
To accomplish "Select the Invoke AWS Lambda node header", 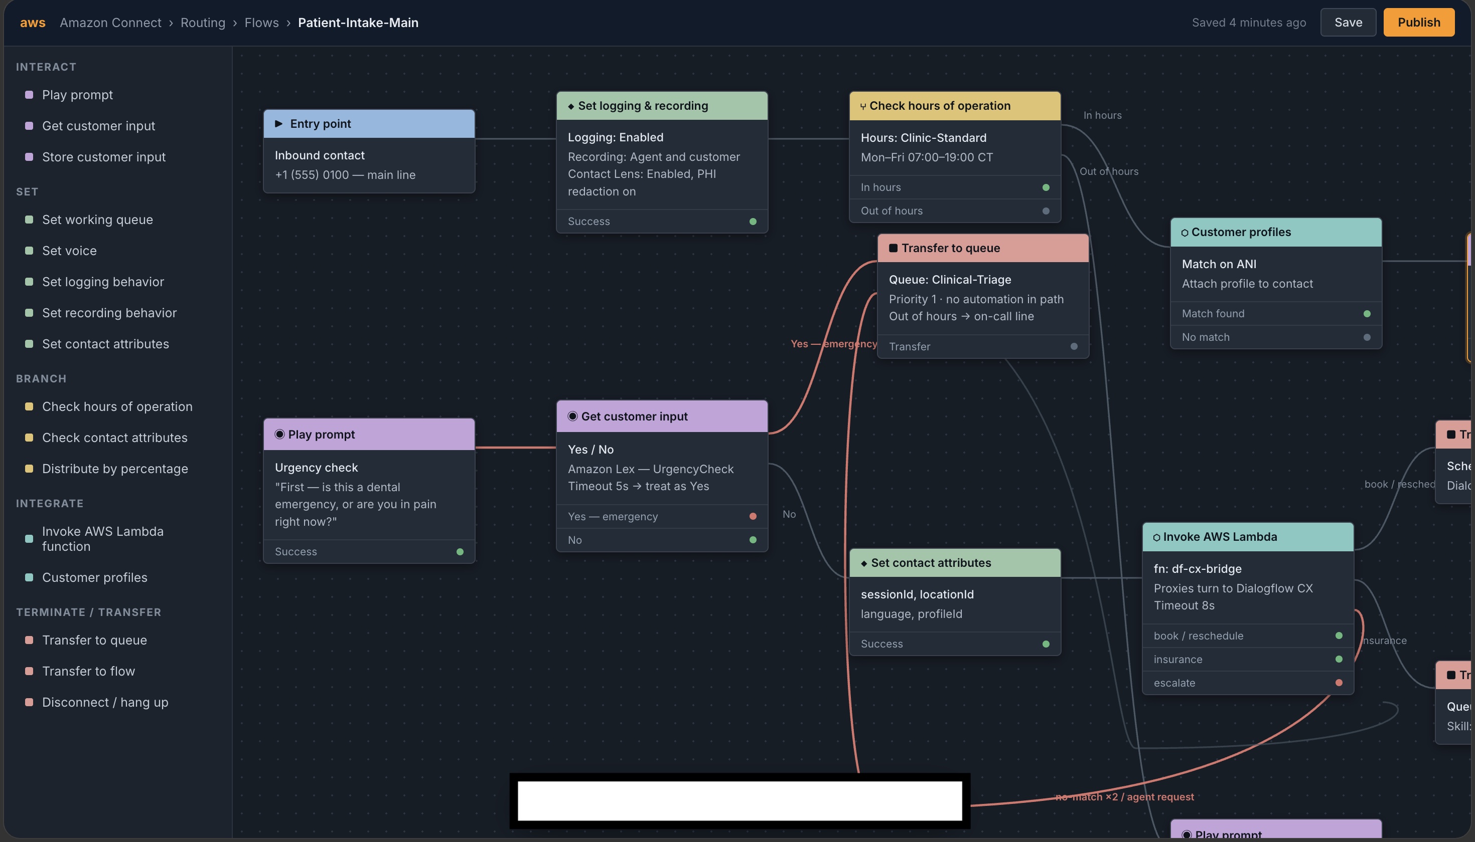I will tap(1248, 537).
